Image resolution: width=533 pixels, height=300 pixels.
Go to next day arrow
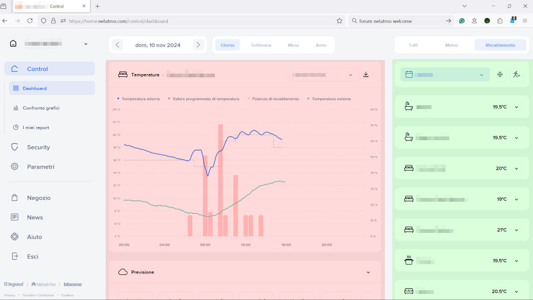[198, 45]
